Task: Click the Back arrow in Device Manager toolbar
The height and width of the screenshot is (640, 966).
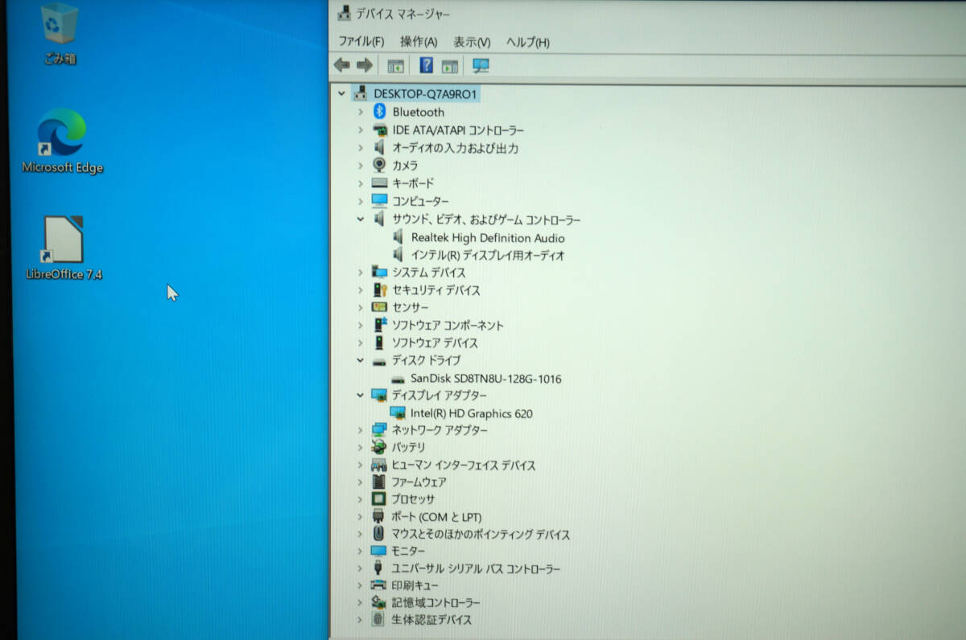Action: (342, 65)
